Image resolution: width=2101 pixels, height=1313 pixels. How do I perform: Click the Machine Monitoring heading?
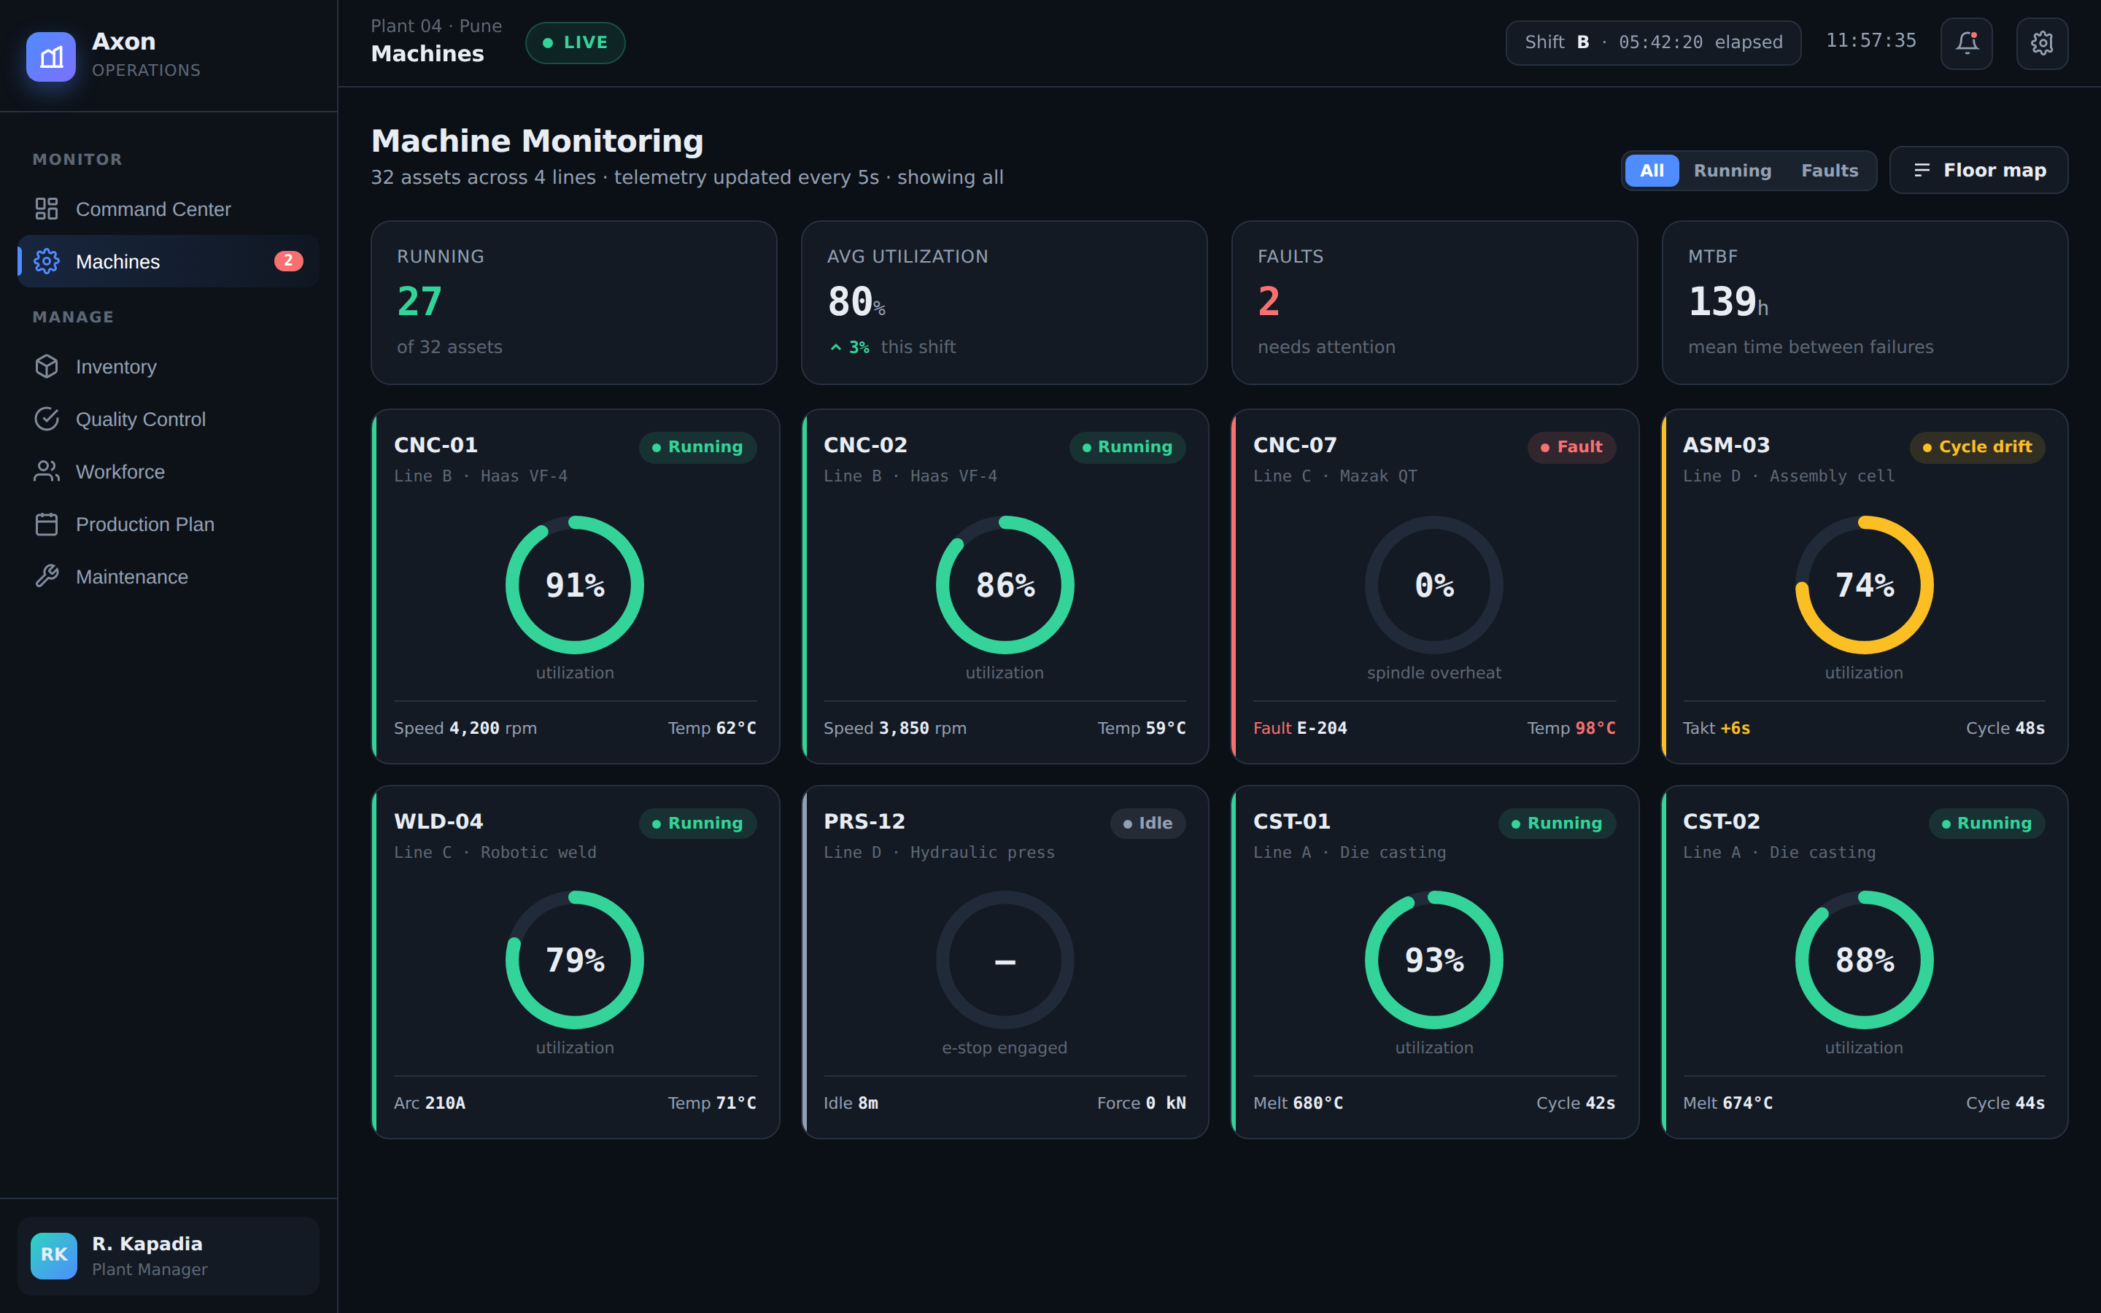point(538,141)
